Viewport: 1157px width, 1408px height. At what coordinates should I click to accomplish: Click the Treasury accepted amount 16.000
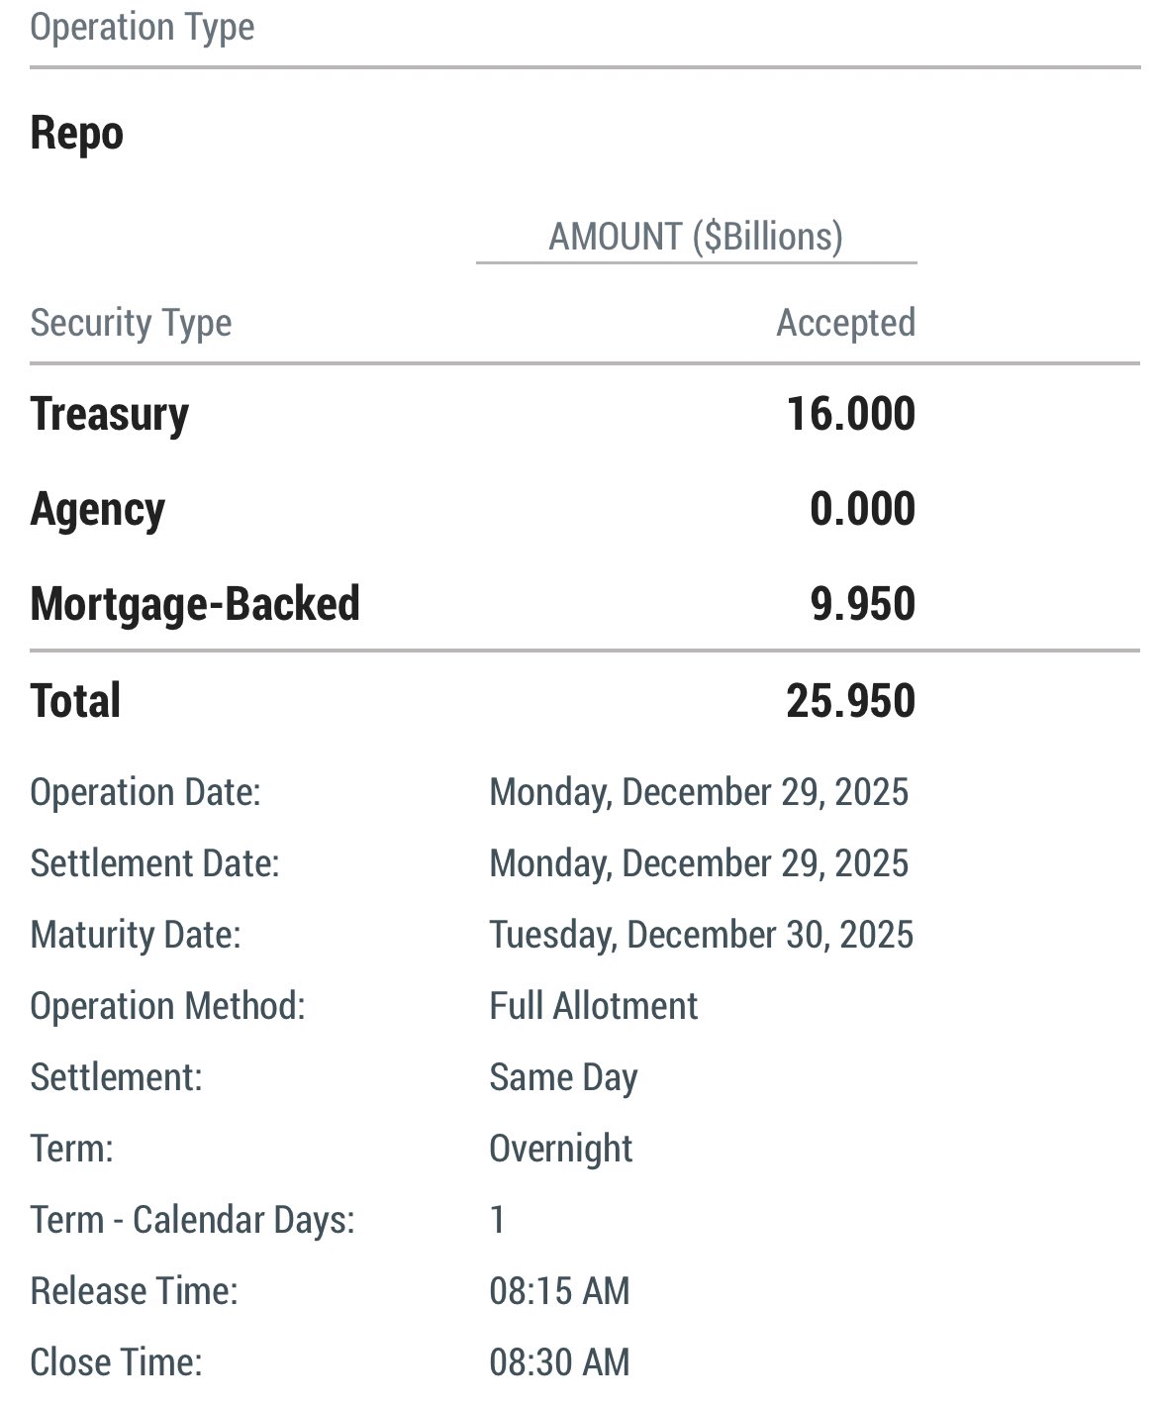[850, 414]
